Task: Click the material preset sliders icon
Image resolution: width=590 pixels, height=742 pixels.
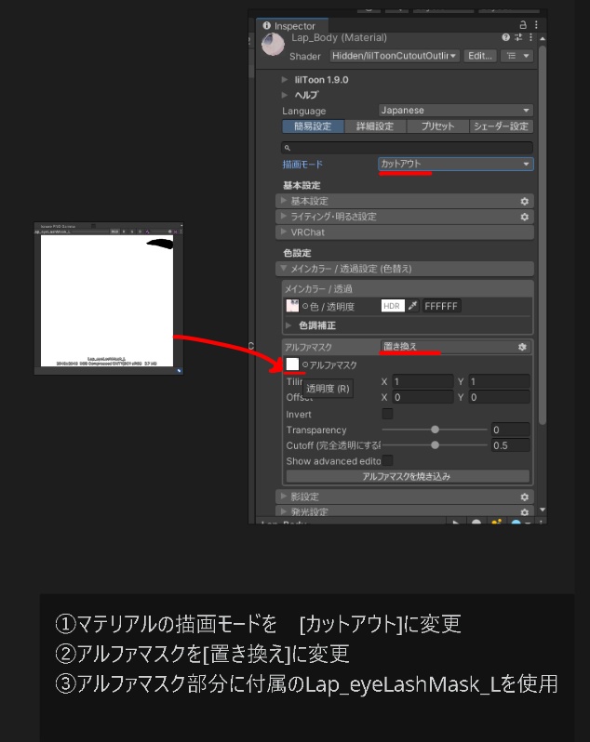Action: [518, 37]
